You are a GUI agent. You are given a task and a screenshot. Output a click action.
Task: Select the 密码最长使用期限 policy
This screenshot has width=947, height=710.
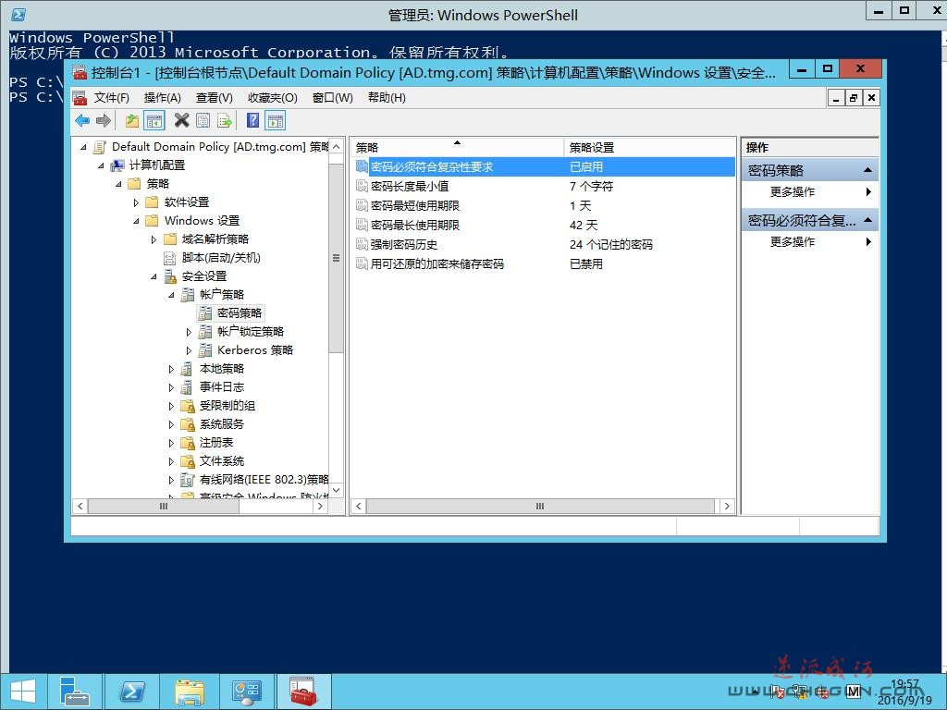(415, 226)
